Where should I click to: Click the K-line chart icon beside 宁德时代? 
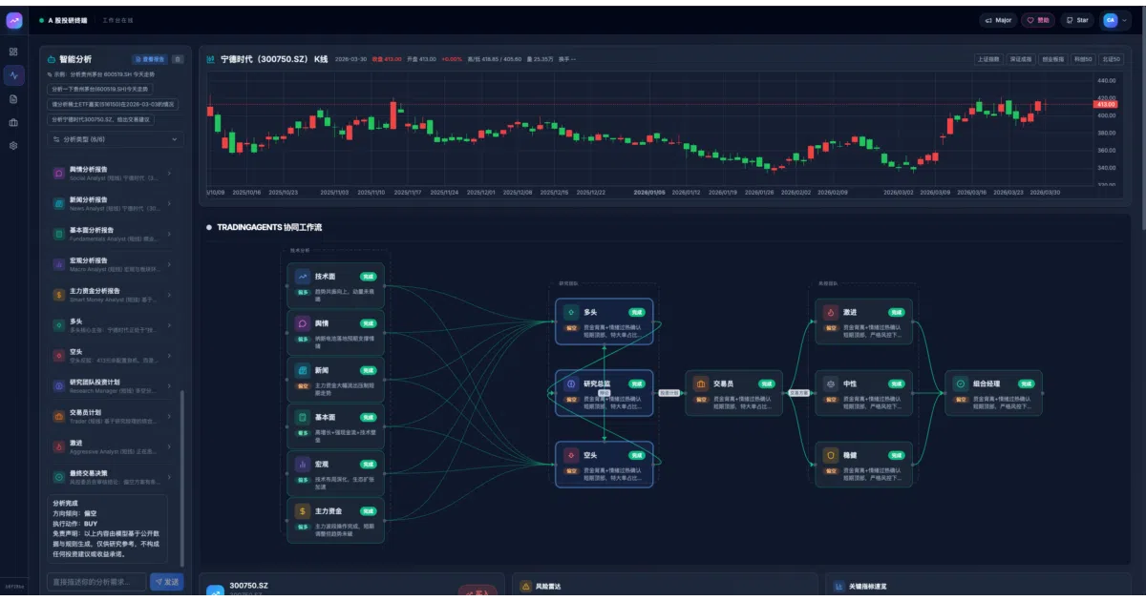click(x=212, y=59)
